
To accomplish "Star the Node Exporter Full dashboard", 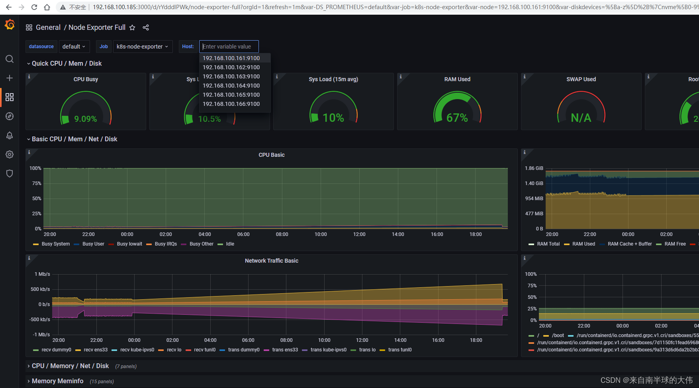I will 132,27.
